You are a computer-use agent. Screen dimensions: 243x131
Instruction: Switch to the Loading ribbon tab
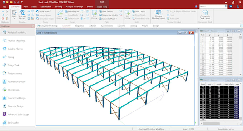[59, 7]
